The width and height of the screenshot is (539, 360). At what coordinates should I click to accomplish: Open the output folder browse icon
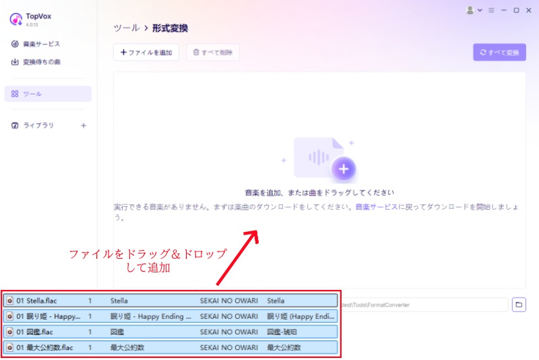click(519, 305)
